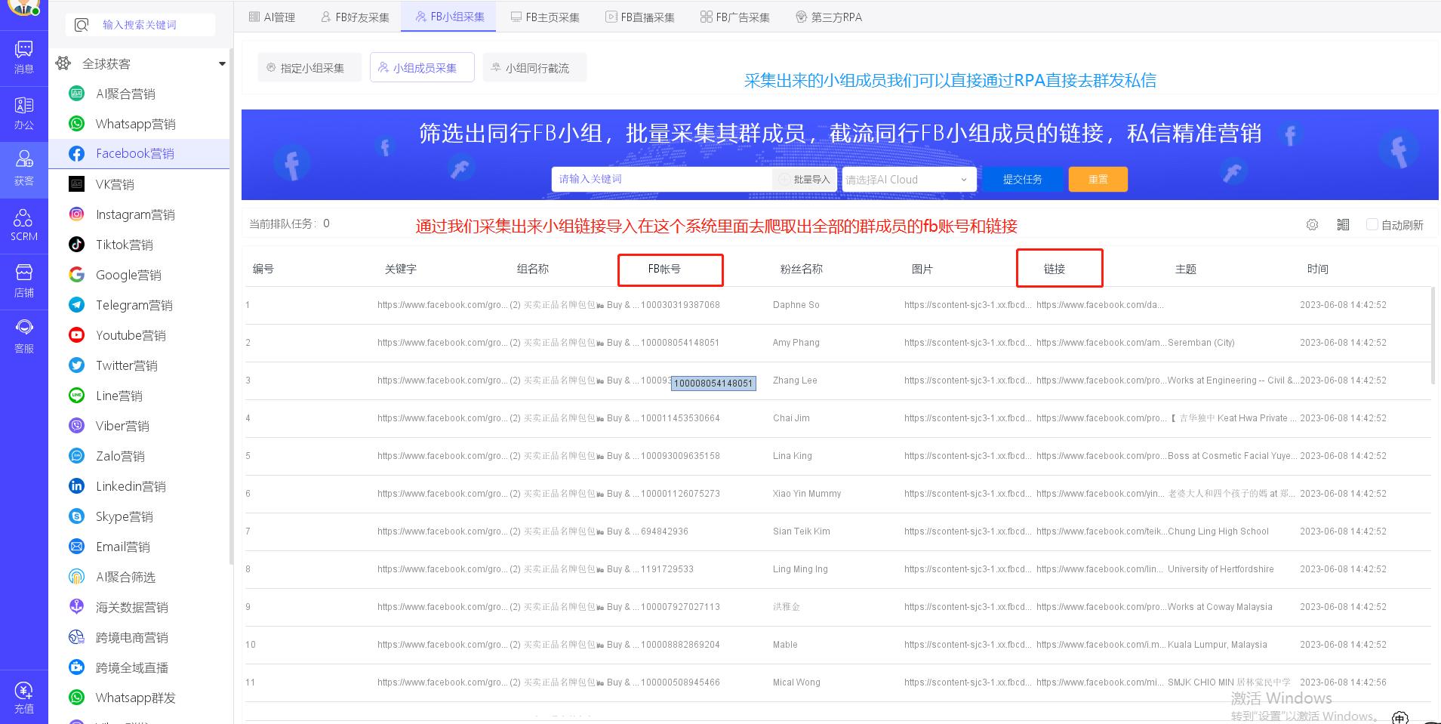Image resolution: width=1441 pixels, height=724 pixels.
Task: Switch to the FB主页采集 tab
Action: pos(545,16)
